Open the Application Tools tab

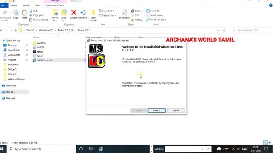pyautogui.click(x=55, y=6)
